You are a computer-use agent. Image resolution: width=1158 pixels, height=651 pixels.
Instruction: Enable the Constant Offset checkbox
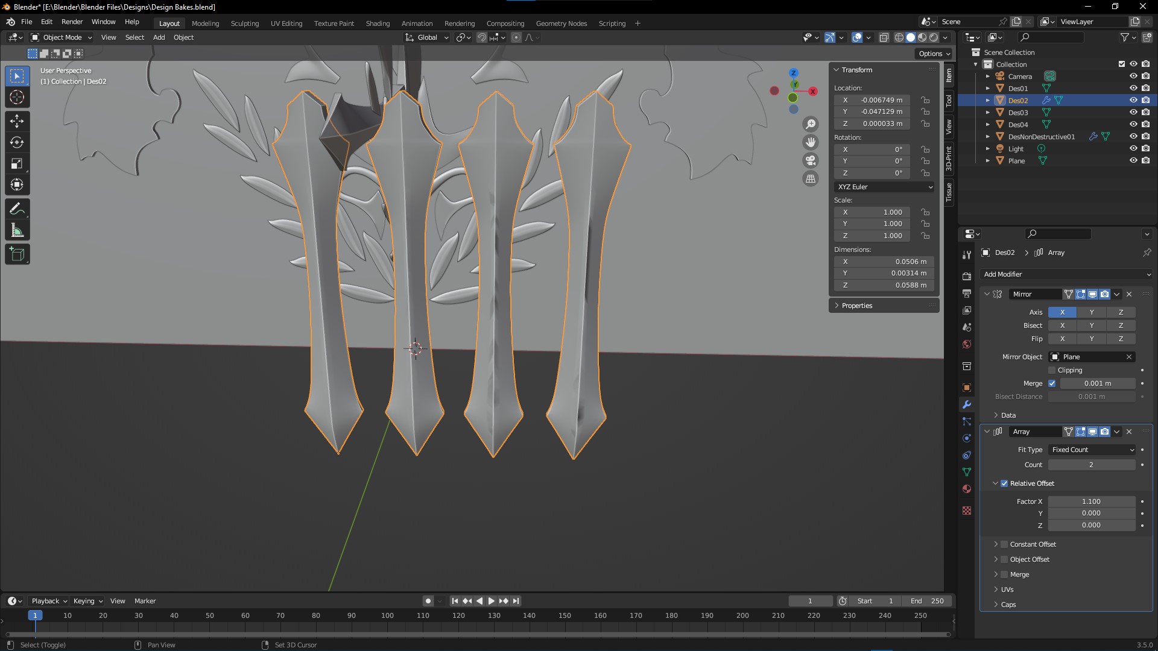pyautogui.click(x=1004, y=544)
